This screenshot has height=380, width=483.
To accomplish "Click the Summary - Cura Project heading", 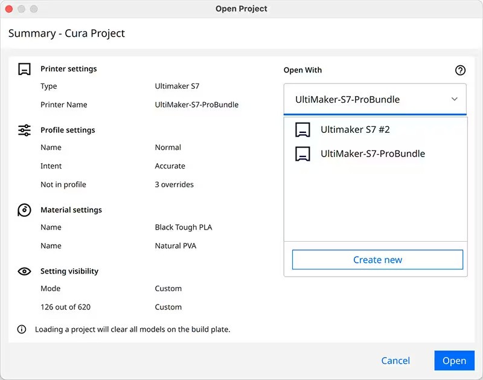I will 66,33.
